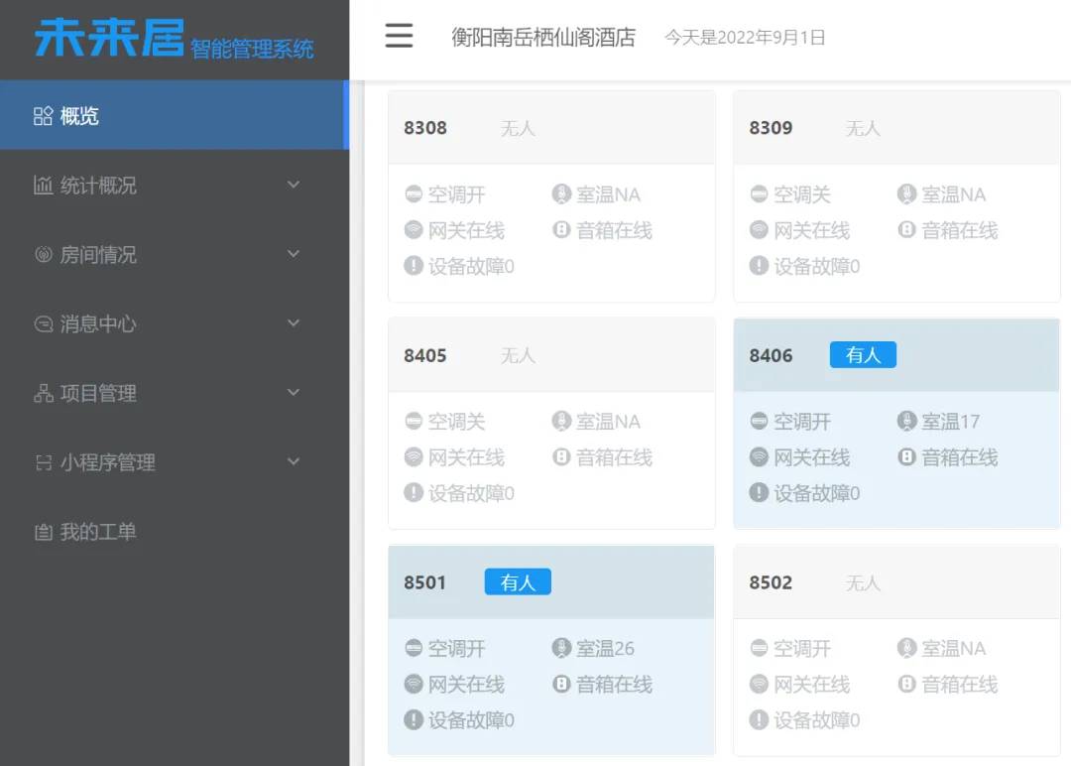Click the room temperature icon on room 8502
1071x766 pixels.
pyautogui.click(x=906, y=648)
